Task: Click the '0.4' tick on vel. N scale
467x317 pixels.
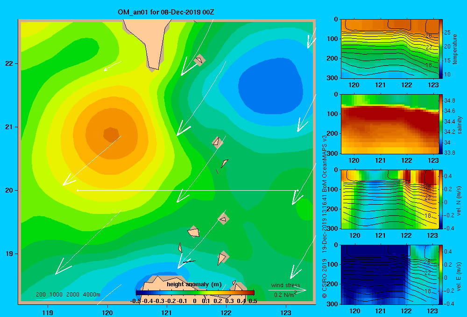Action: click(x=448, y=176)
